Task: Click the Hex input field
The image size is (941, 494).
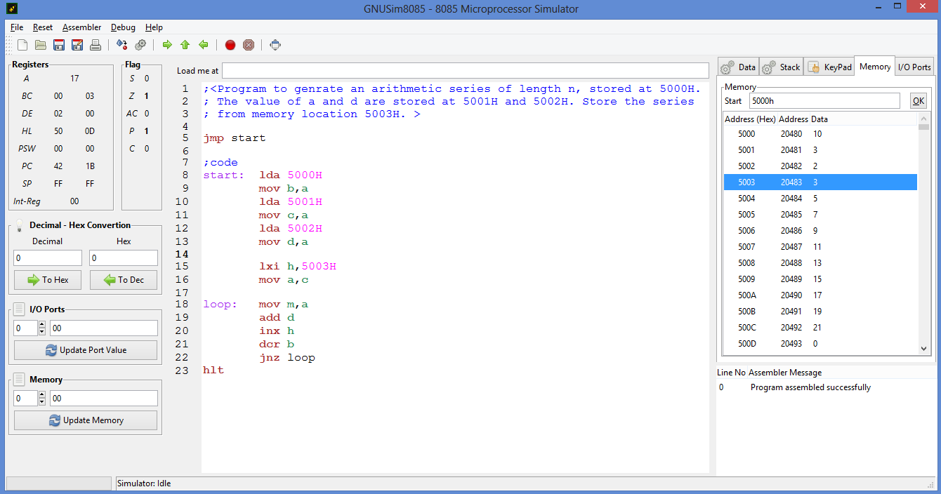Action: click(x=124, y=258)
